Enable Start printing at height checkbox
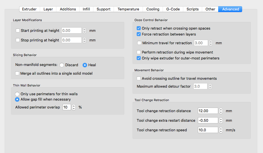Screen dimensions: 263x153 pos(18,30)
